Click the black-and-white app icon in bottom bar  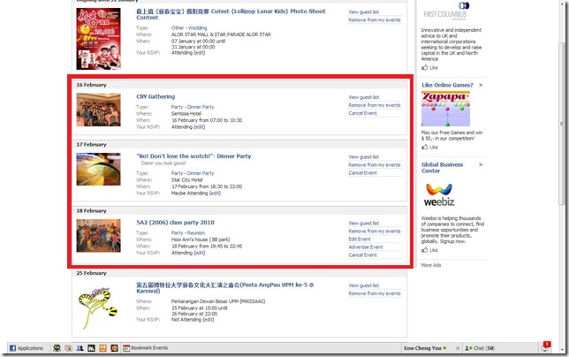coord(92,348)
